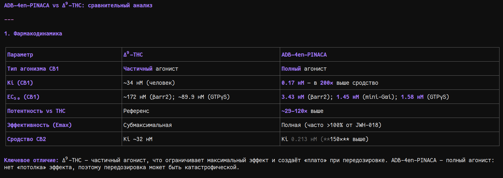Select the "ADB-4en-PINACA" table column header

click(x=304, y=55)
